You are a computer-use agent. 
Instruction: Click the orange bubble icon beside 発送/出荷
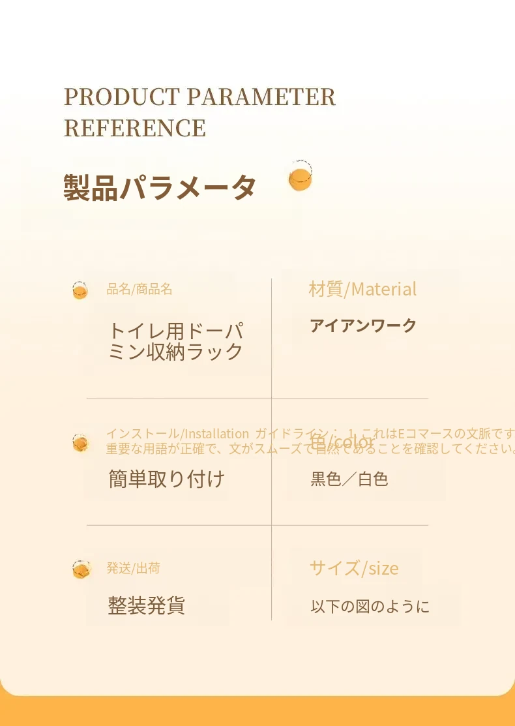coord(80,569)
